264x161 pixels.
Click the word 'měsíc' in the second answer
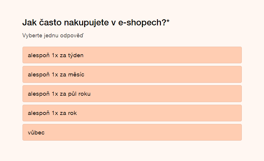pyautogui.click(x=76, y=74)
